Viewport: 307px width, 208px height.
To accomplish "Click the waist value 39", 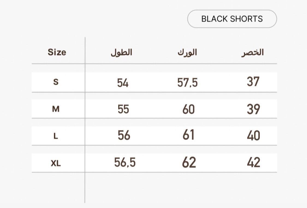I will click(254, 109).
